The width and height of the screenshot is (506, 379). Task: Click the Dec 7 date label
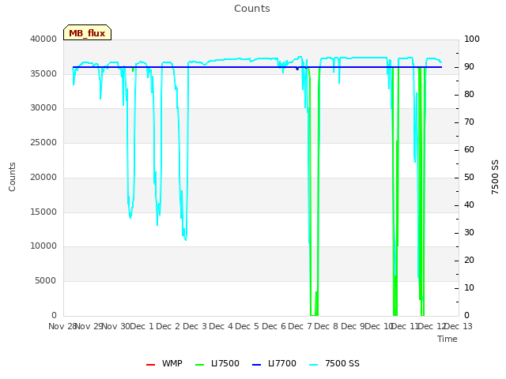click(x=300, y=326)
